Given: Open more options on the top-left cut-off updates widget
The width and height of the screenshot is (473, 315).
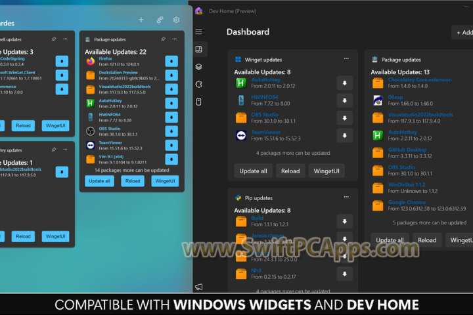Looking at the screenshot, I should (x=65, y=39).
